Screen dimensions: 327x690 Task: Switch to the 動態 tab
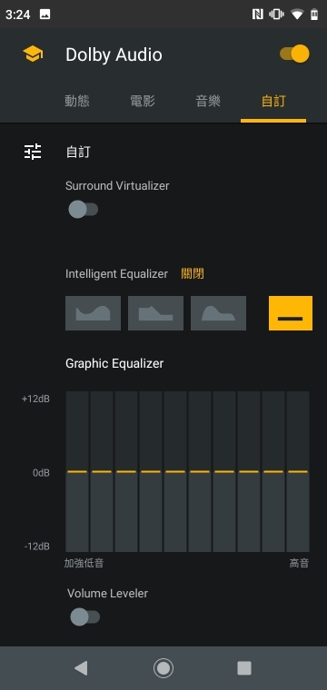pyautogui.click(x=77, y=101)
